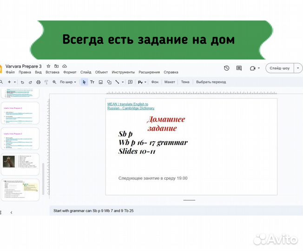Open version history clock icon
The height and width of the screenshot is (251, 303).
[x=227, y=68]
